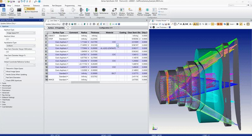This screenshot has height=136, width=252.
Task: Open the Apodization Type dropdown
Action: [20, 46]
